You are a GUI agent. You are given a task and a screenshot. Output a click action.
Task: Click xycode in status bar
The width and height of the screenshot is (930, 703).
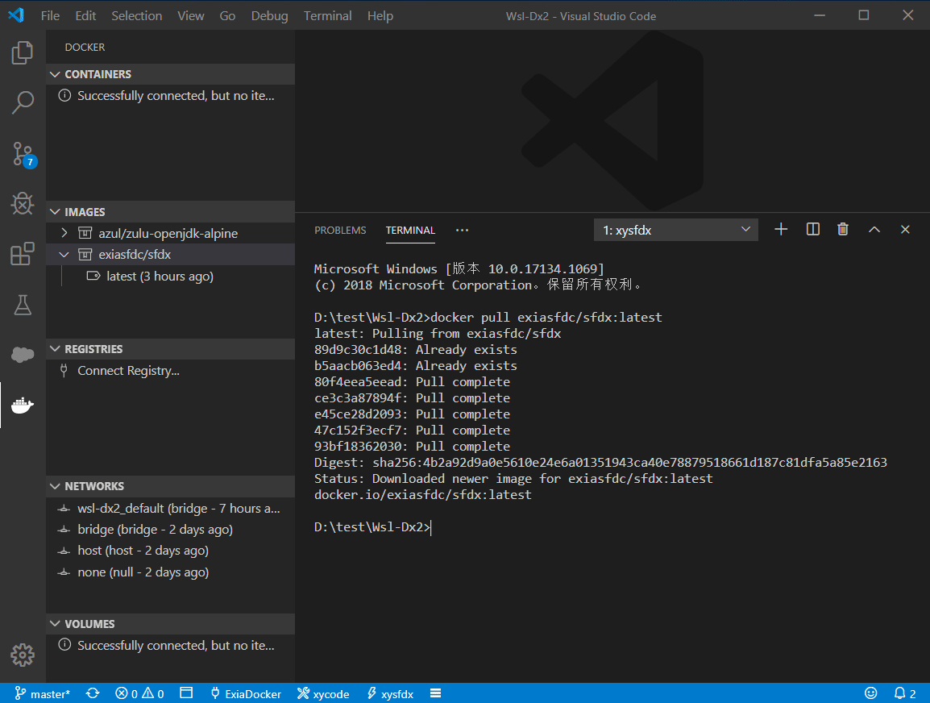point(323,693)
